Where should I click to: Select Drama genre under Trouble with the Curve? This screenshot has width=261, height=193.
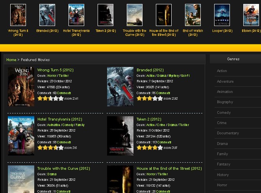(52, 174)
